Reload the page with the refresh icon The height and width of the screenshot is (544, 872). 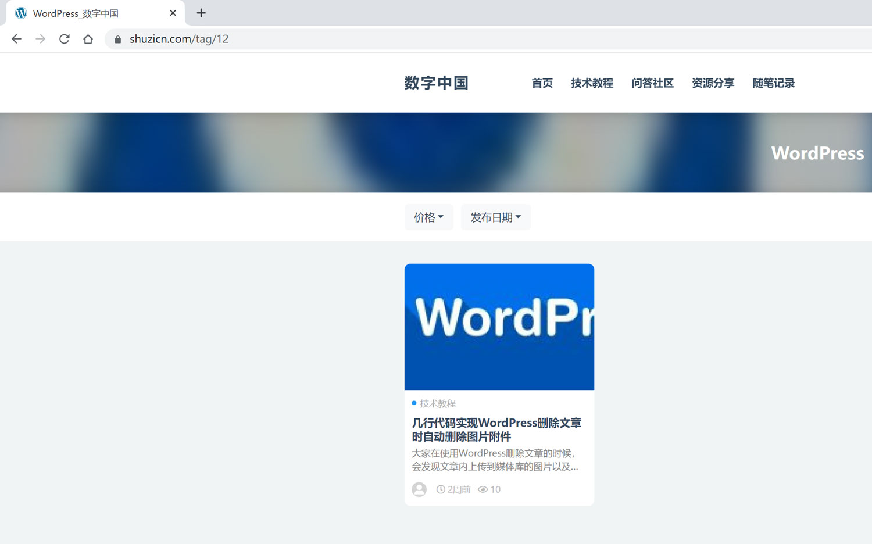[x=64, y=39]
